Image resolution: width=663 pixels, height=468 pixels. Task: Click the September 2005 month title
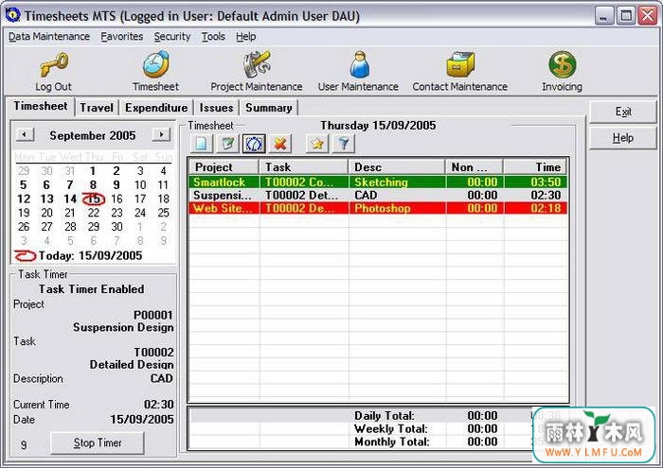pos(93,135)
